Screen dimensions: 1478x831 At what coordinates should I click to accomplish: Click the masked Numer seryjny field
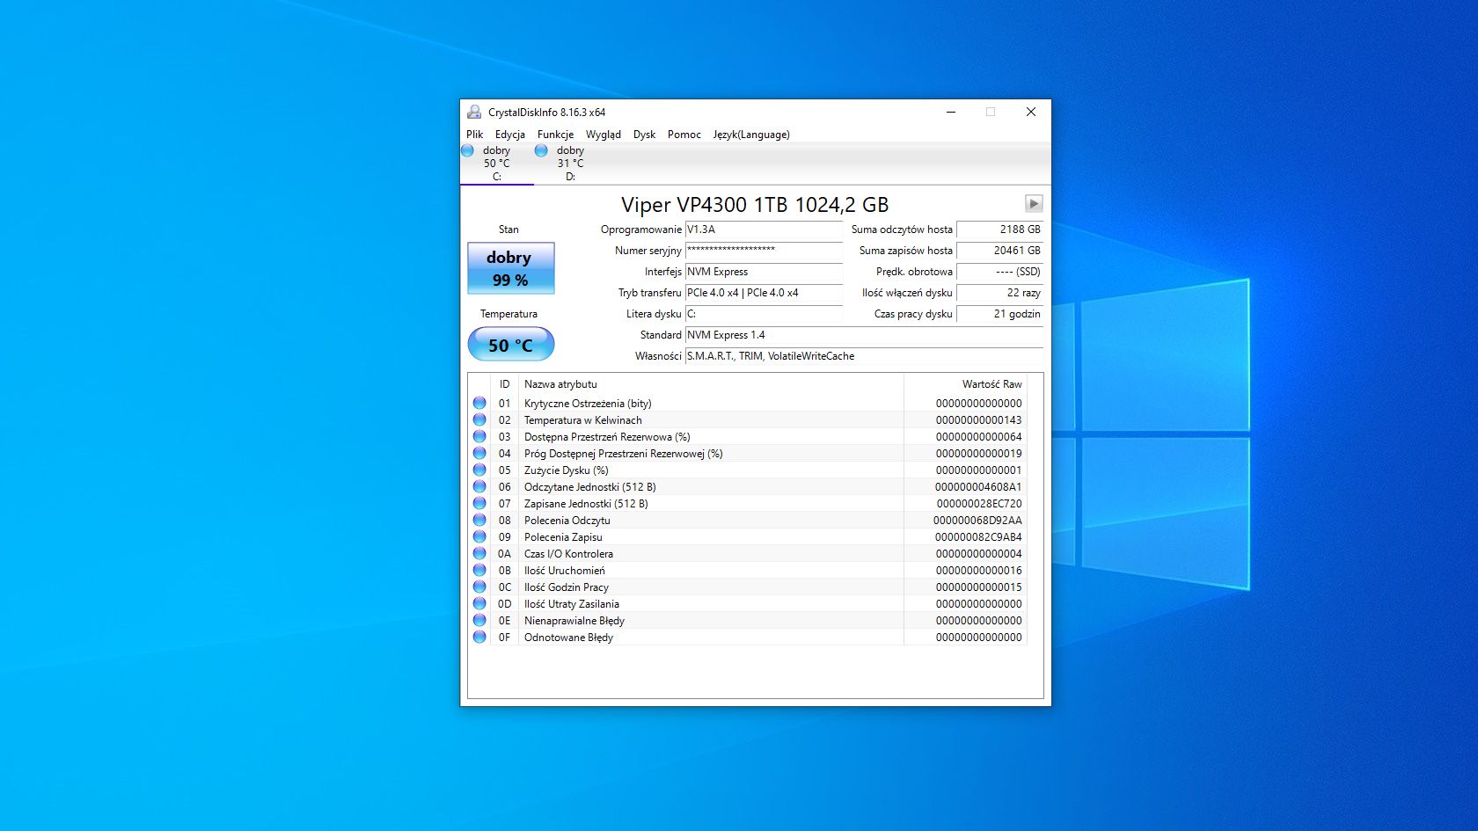pos(764,251)
